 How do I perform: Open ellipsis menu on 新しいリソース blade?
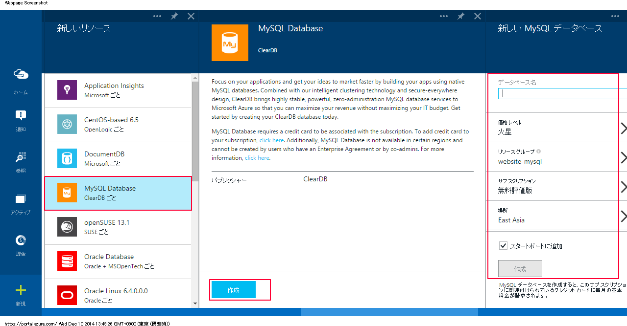click(x=157, y=16)
